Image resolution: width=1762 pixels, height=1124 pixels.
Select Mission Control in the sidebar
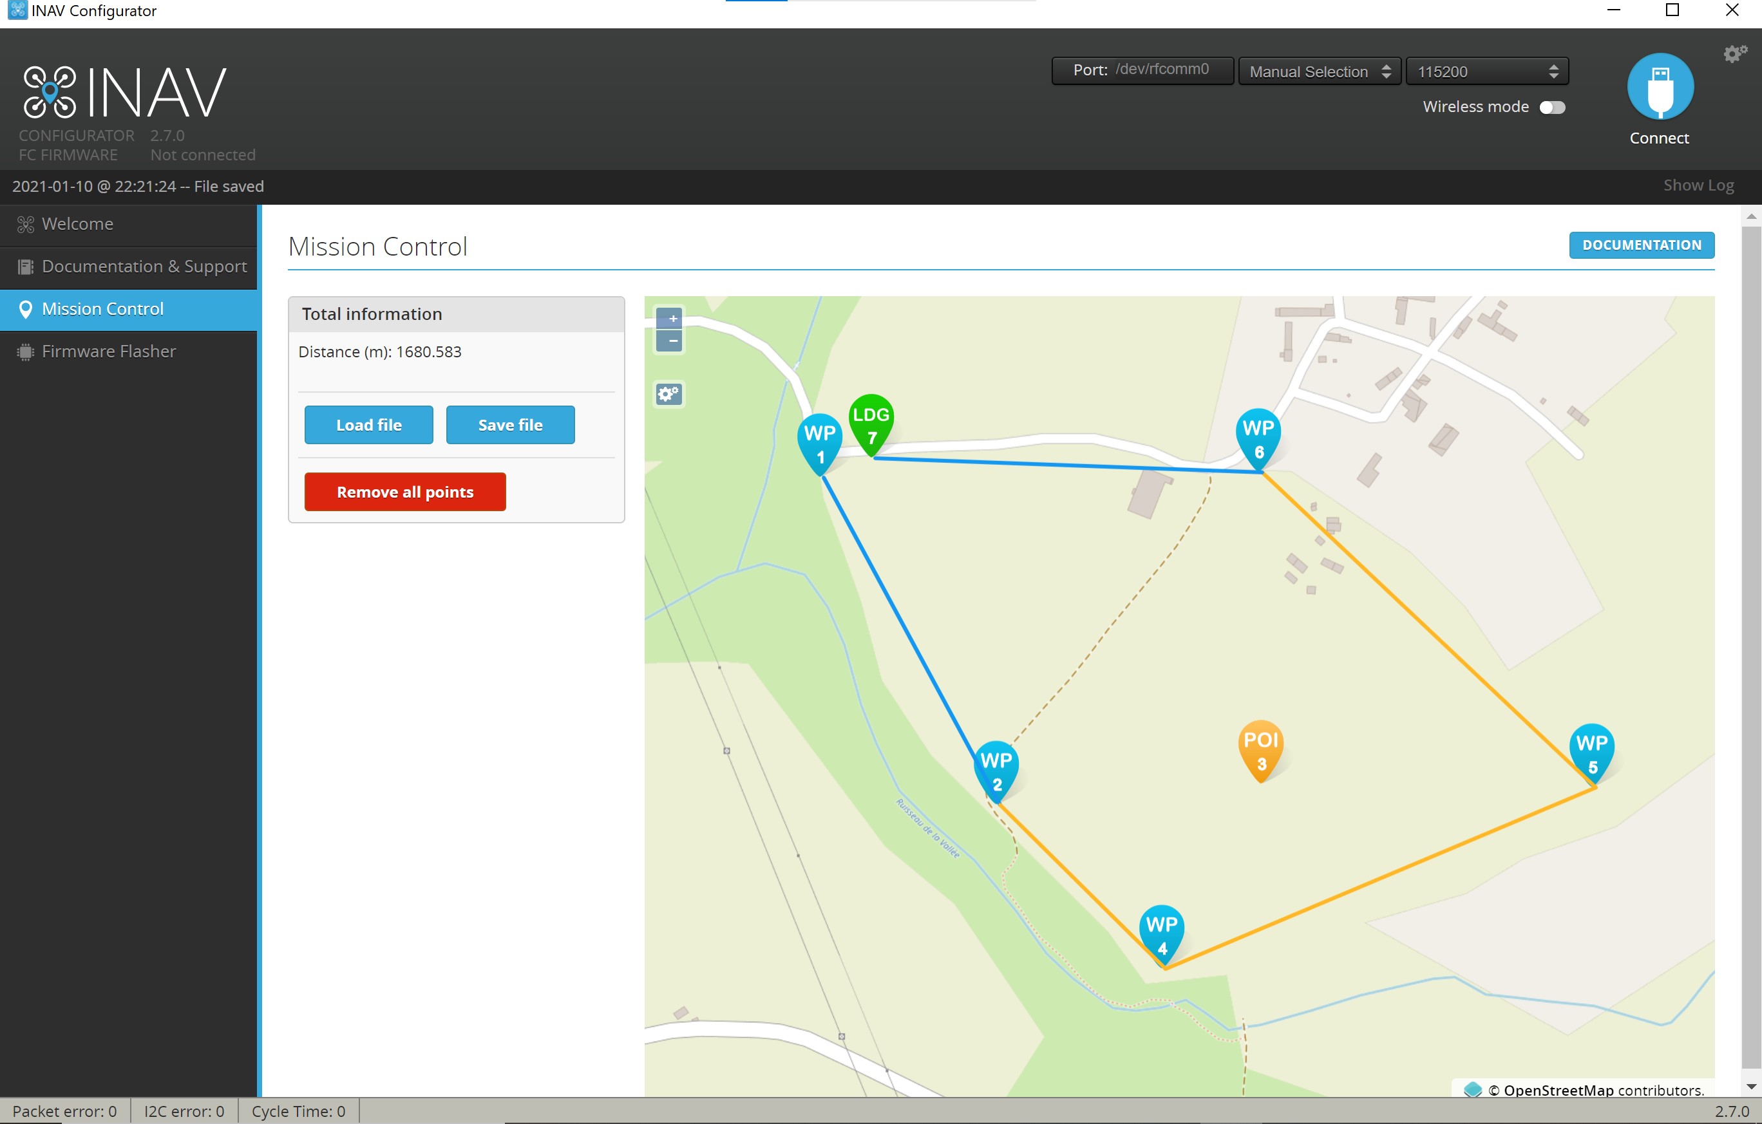[x=102, y=308]
